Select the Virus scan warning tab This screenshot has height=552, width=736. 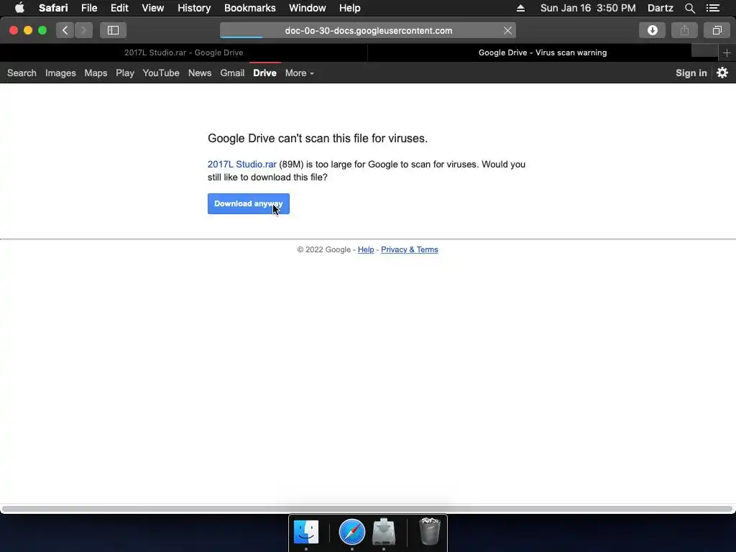pos(543,52)
